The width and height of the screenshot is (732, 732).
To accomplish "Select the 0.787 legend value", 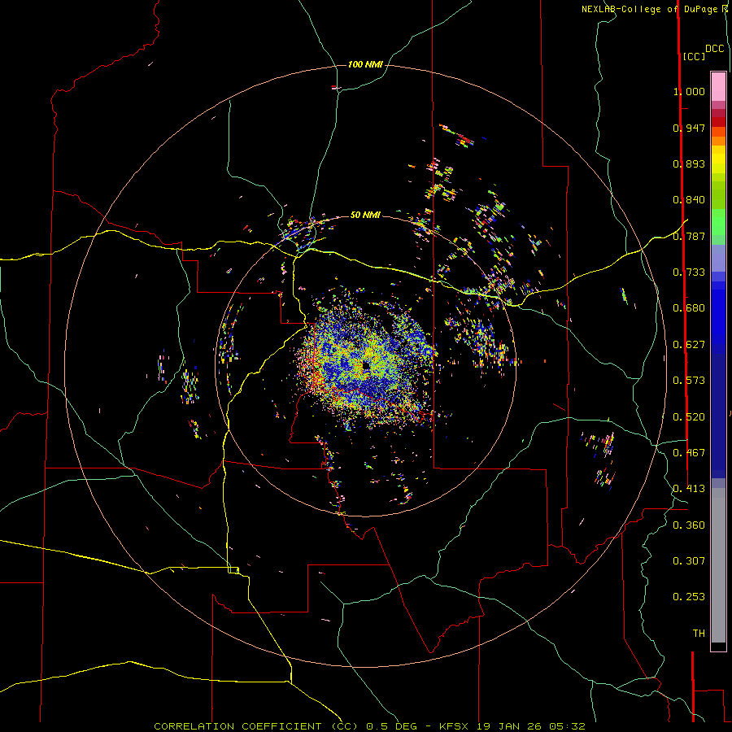I will point(689,236).
